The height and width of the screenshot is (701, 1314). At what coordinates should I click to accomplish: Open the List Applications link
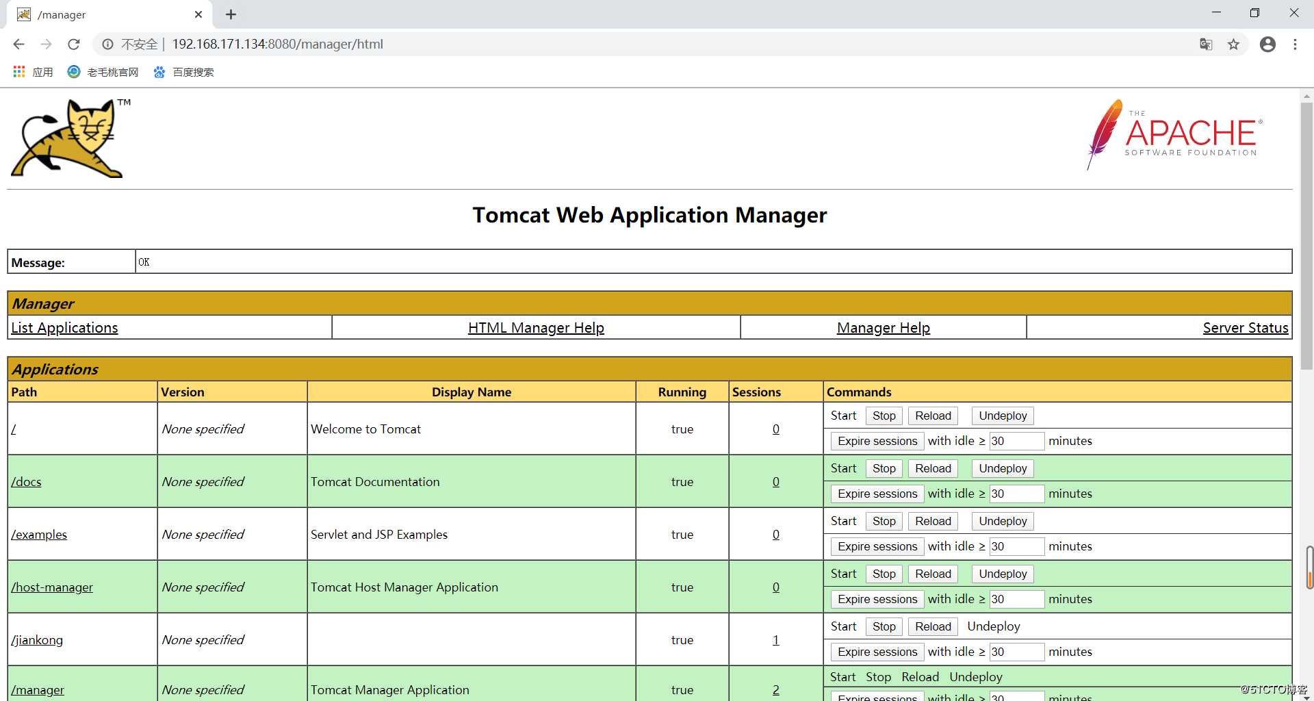tap(64, 328)
